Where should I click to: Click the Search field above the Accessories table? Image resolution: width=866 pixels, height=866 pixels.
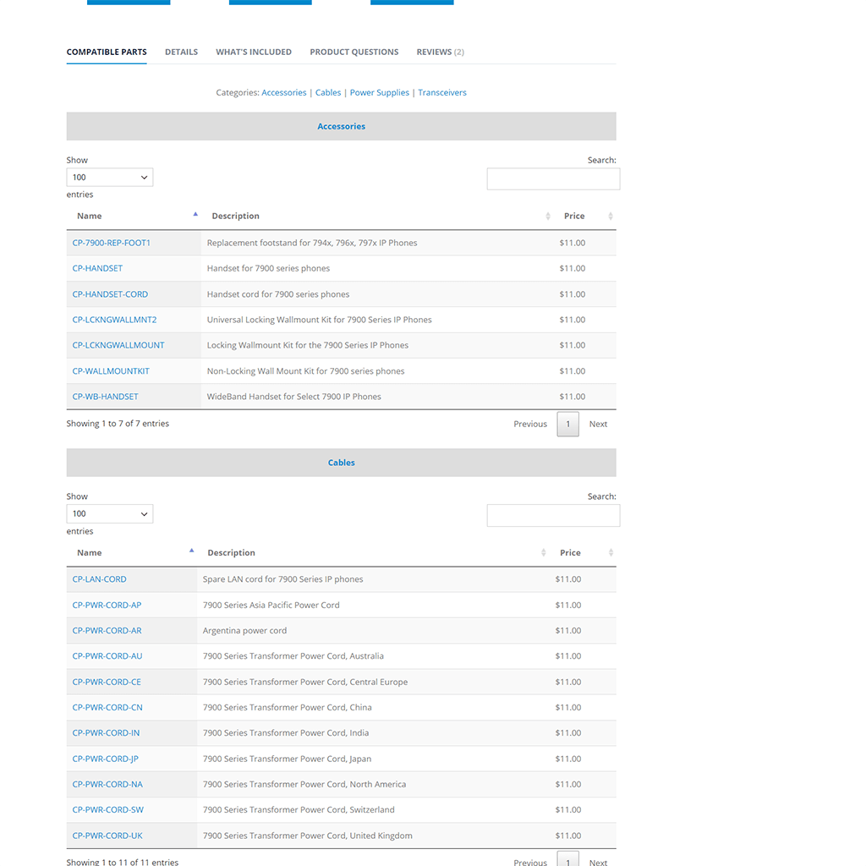click(553, 178)
